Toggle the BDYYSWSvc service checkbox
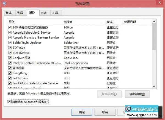The width and height of the screenshot is (165, 120). 10,53
